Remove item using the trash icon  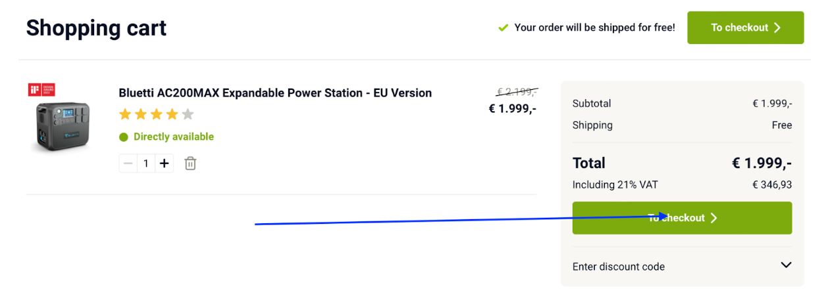(190, 163)
